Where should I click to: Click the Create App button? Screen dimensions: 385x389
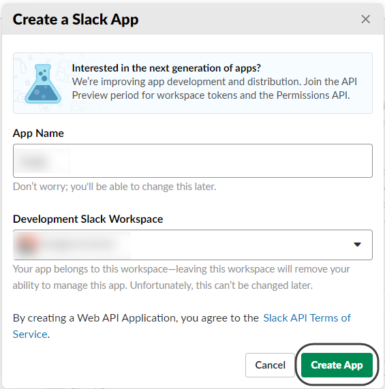point(337,365)
